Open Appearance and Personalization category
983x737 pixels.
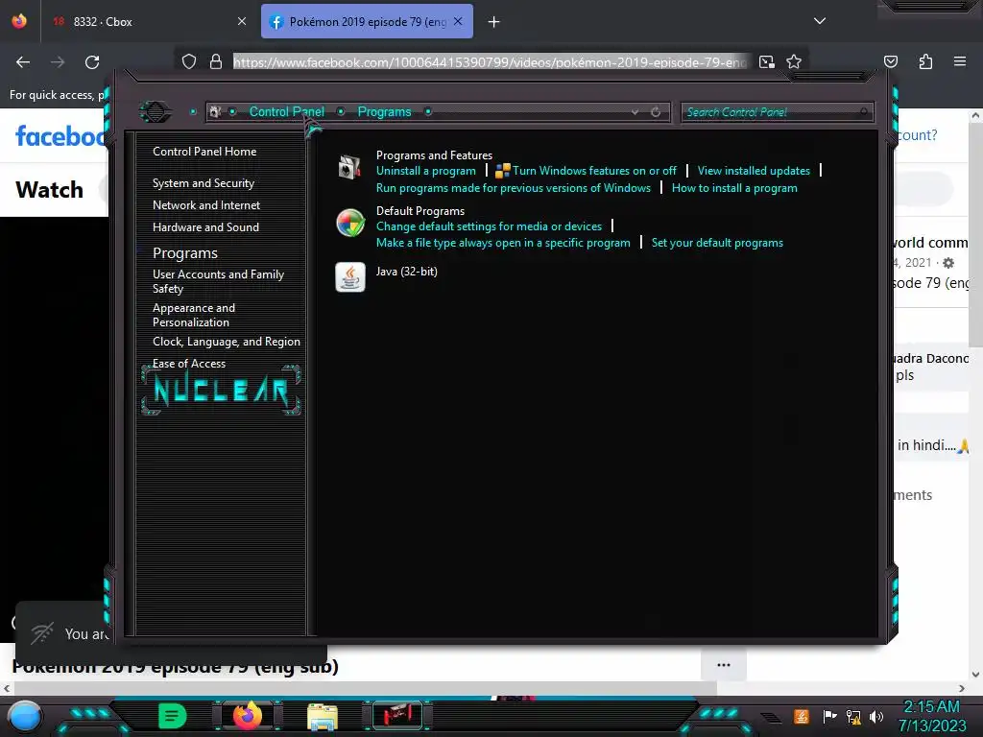(194, 315)
